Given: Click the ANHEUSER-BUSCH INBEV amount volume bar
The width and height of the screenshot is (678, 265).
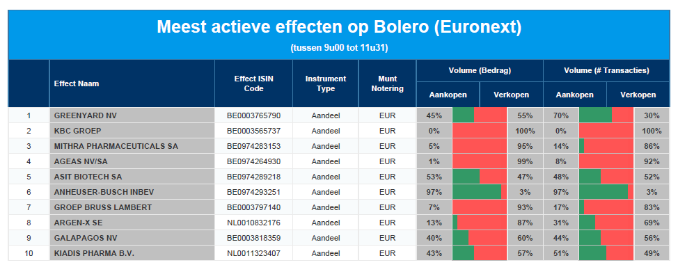Looking at the screenshot, I should point(480,192).
